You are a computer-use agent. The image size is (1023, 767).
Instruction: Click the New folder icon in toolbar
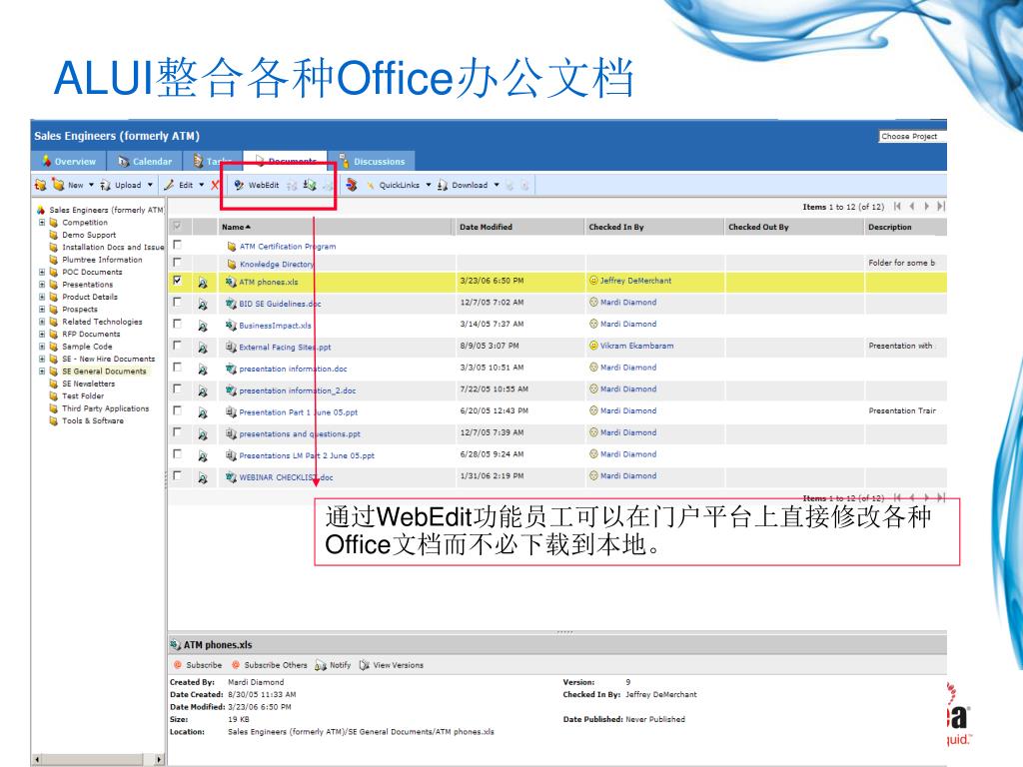(x=58, y=185)
